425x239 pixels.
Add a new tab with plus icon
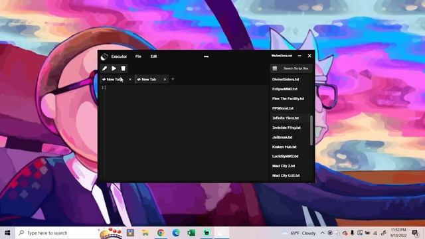pos(173,79)
